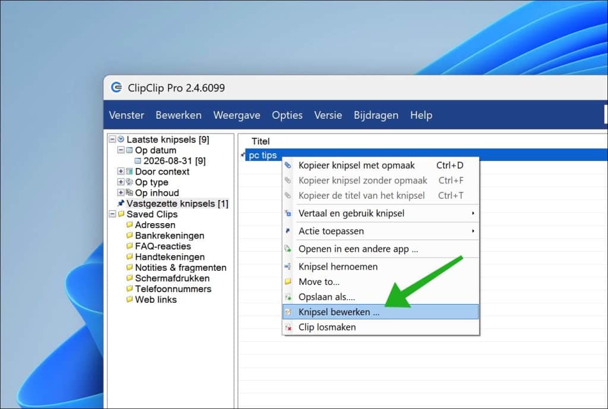Click the Web links folder icon

129,299
